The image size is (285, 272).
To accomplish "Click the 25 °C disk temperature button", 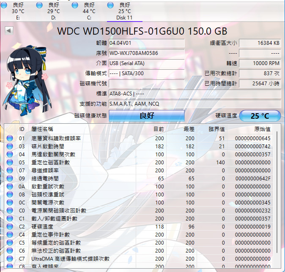I will 260,116.
